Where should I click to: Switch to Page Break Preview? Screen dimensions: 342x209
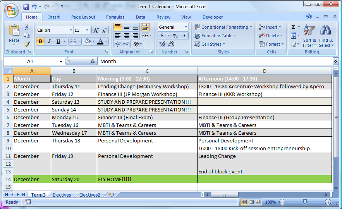point(258,202)
